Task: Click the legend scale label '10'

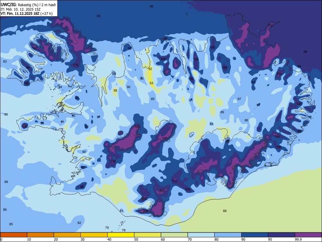Action: [x=29, y=239]
